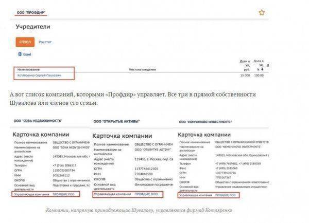Open ПРОФДИР link in Немчиново Инвестментс card
Image resolution: width=309 pixels, height=223 pixels.
point(226,195)
